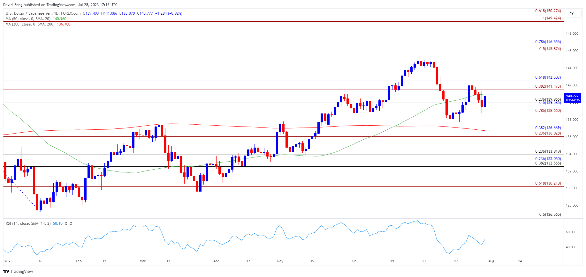
Task: Click the TradingView logo at the chart bottom
Action: coord(18,271)
